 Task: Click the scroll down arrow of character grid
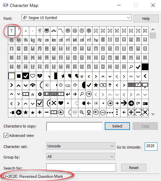coord(153,114)
